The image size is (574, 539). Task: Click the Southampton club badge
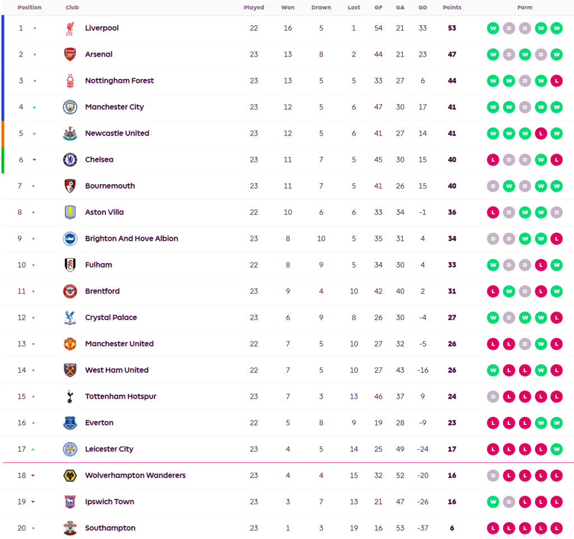point(70,528)
